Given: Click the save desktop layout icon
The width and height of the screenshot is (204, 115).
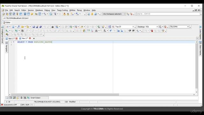Looking at the screenshot, I should (x=160, y=27).
